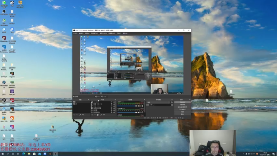Click 开始录制 to start recording
The image size is (277, 156).
pos(182,105)
